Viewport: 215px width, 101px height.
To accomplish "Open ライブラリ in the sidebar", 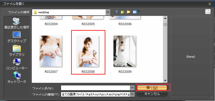I will coord(17,50).
